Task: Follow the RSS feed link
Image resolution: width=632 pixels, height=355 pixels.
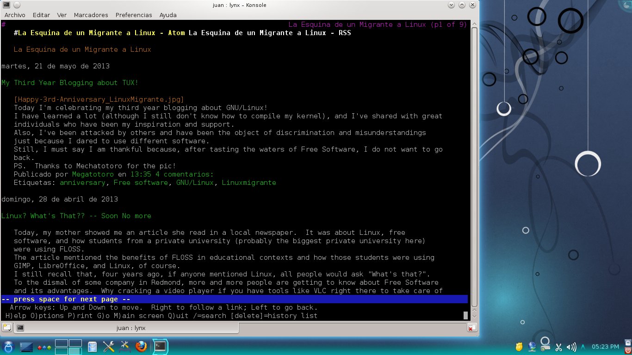Action: 270,33
